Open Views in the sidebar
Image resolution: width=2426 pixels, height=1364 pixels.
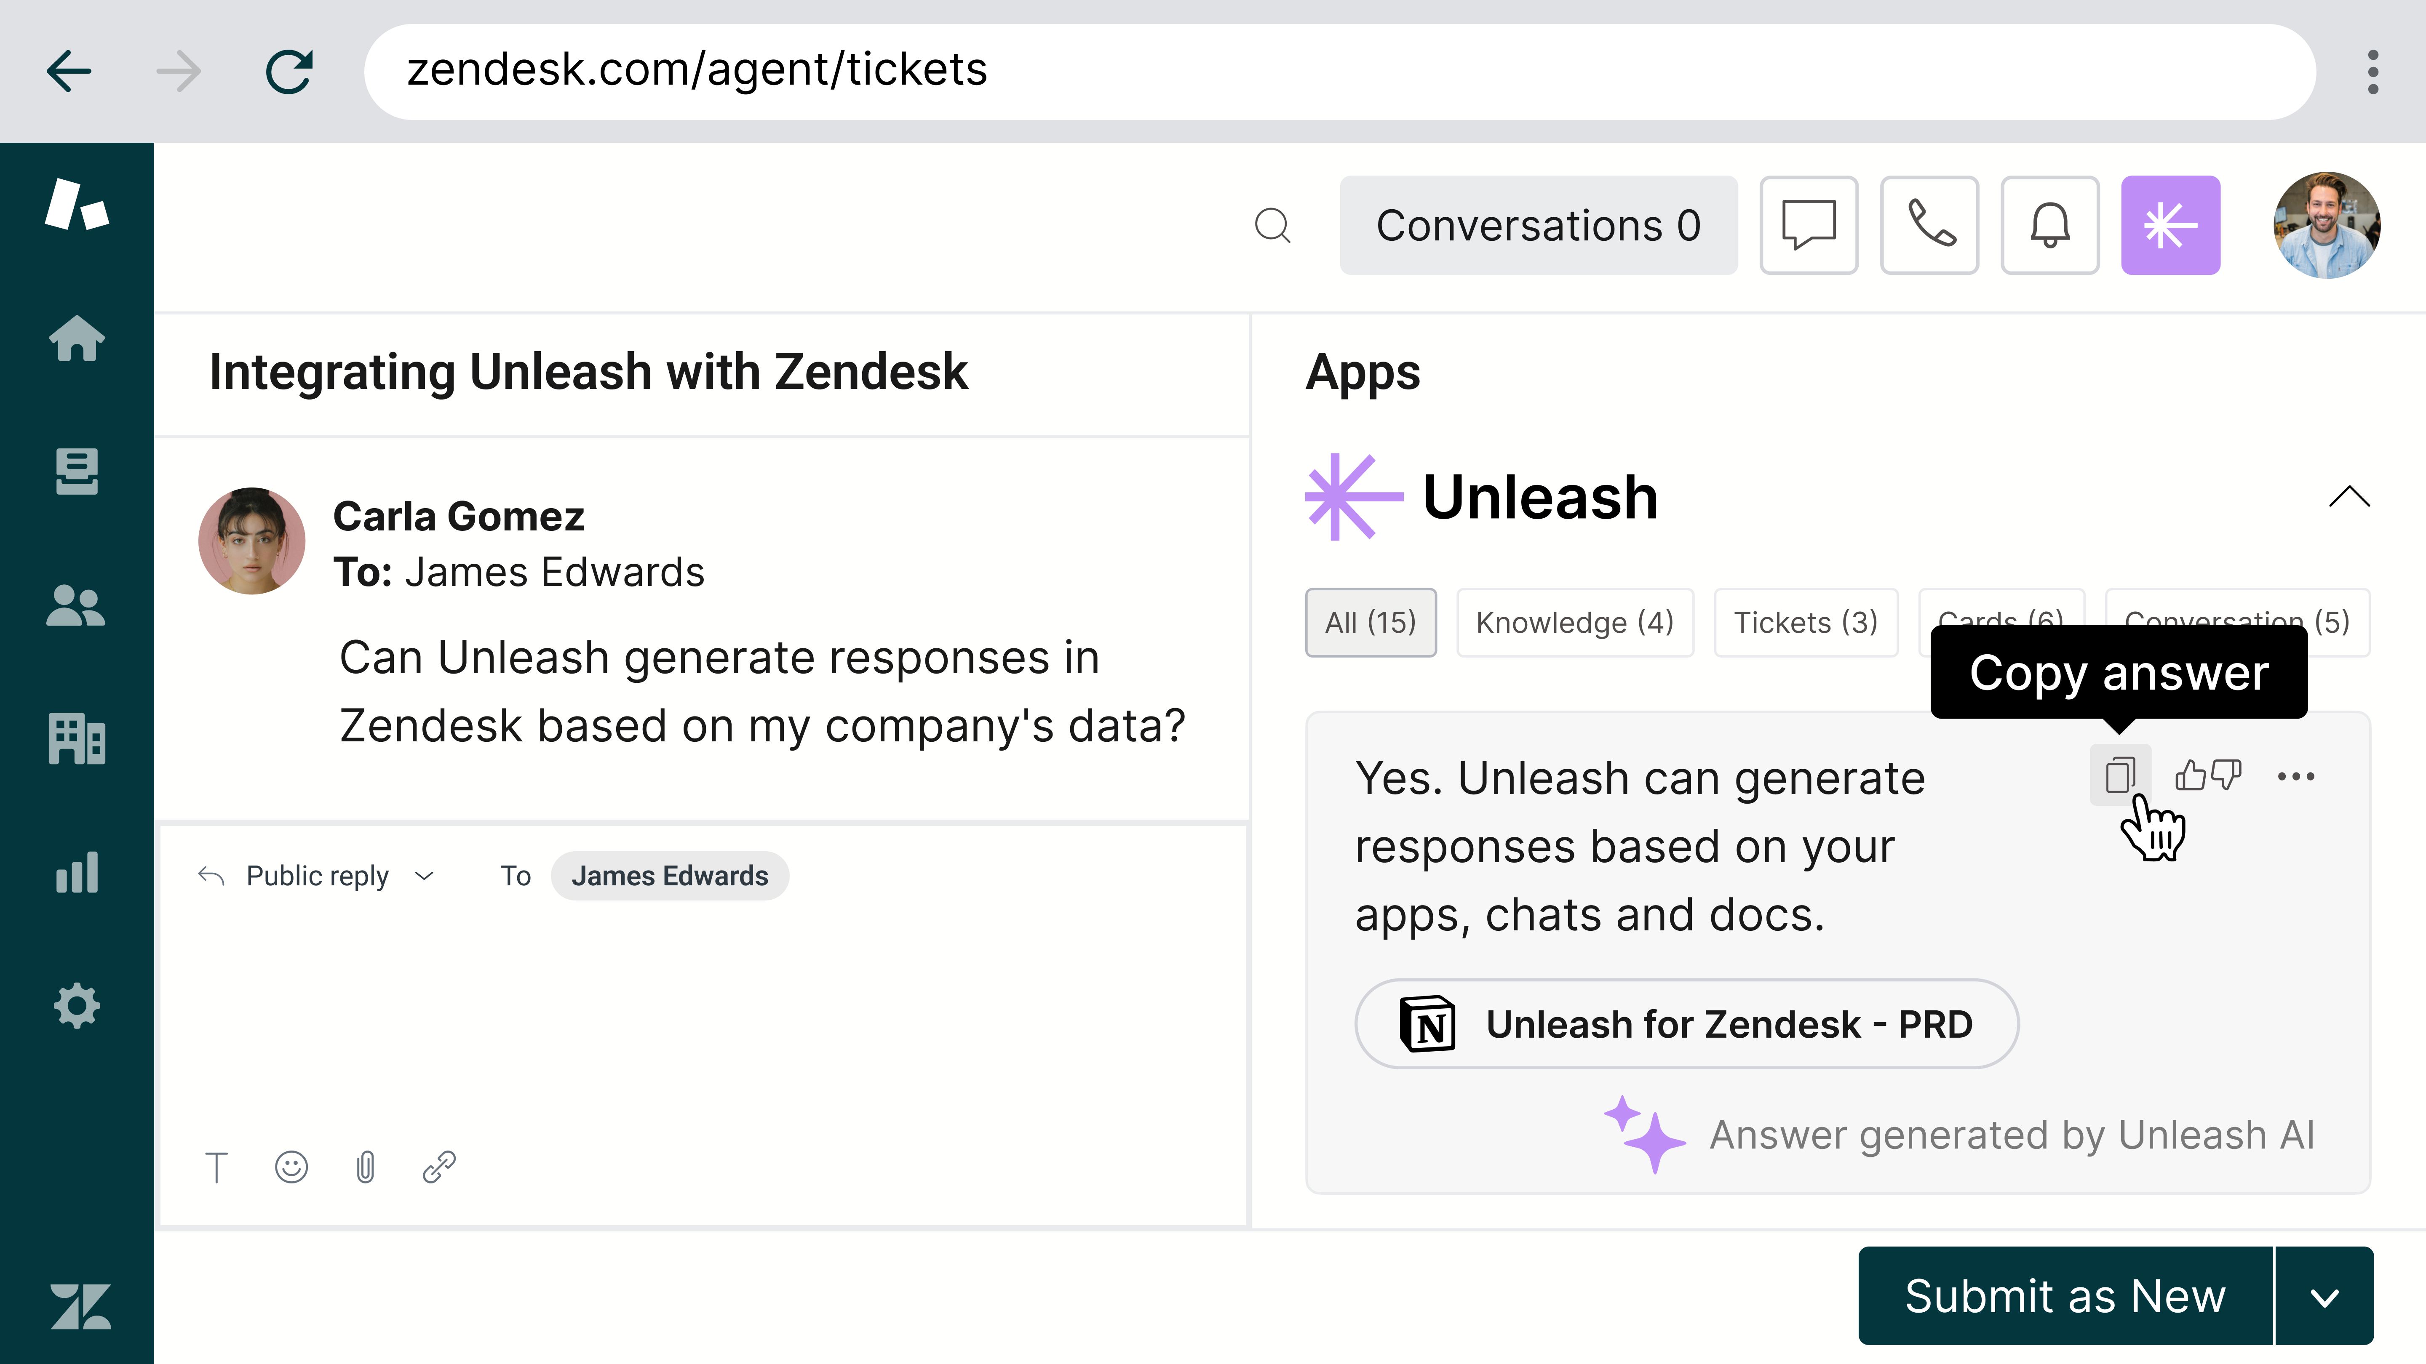(x=76, y=471)
